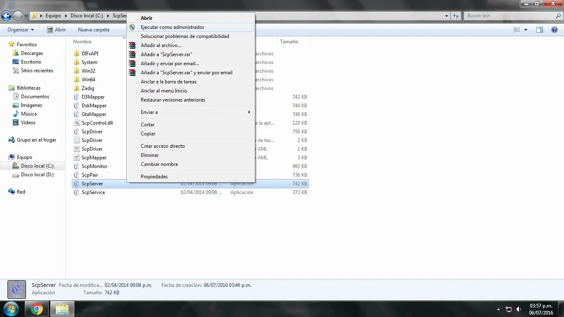Open the Organizar dropdown menu
This screenshot has height=317, width=564.
point(21,30)
